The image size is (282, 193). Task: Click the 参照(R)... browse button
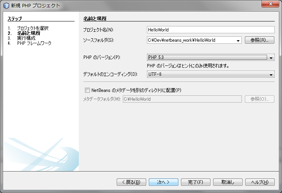(259, 40)
